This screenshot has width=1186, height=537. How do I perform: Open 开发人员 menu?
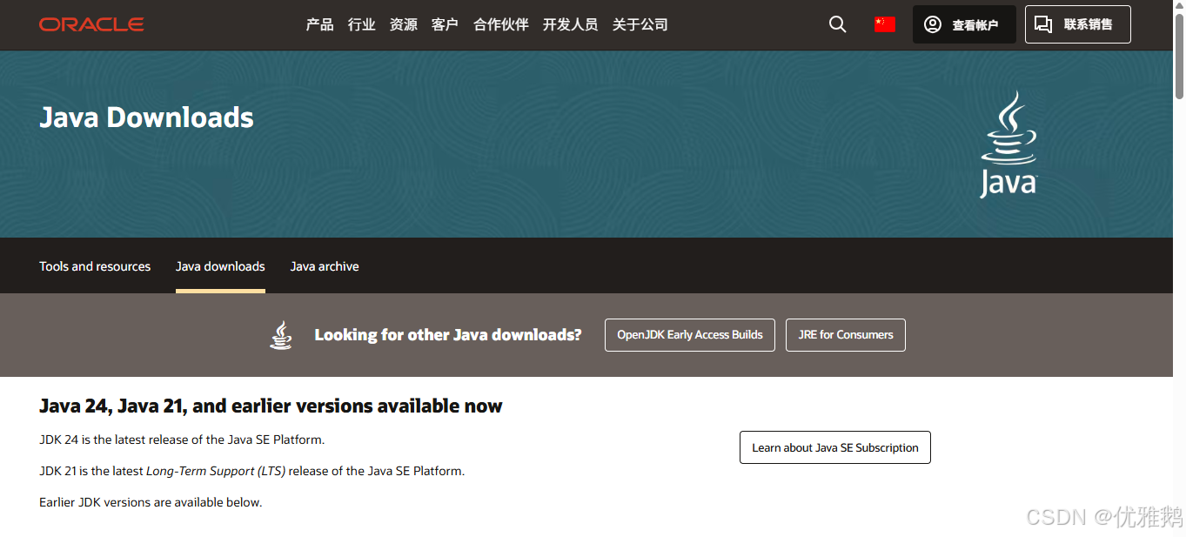pyautogui.click(x=570, y=24)
